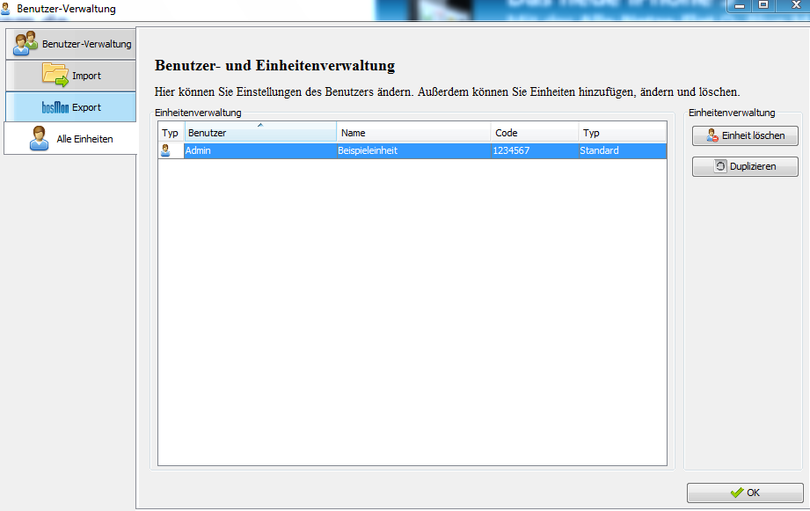Click the Alle Einheiten user icon
810x511 pixels.
tap(39, 139)
